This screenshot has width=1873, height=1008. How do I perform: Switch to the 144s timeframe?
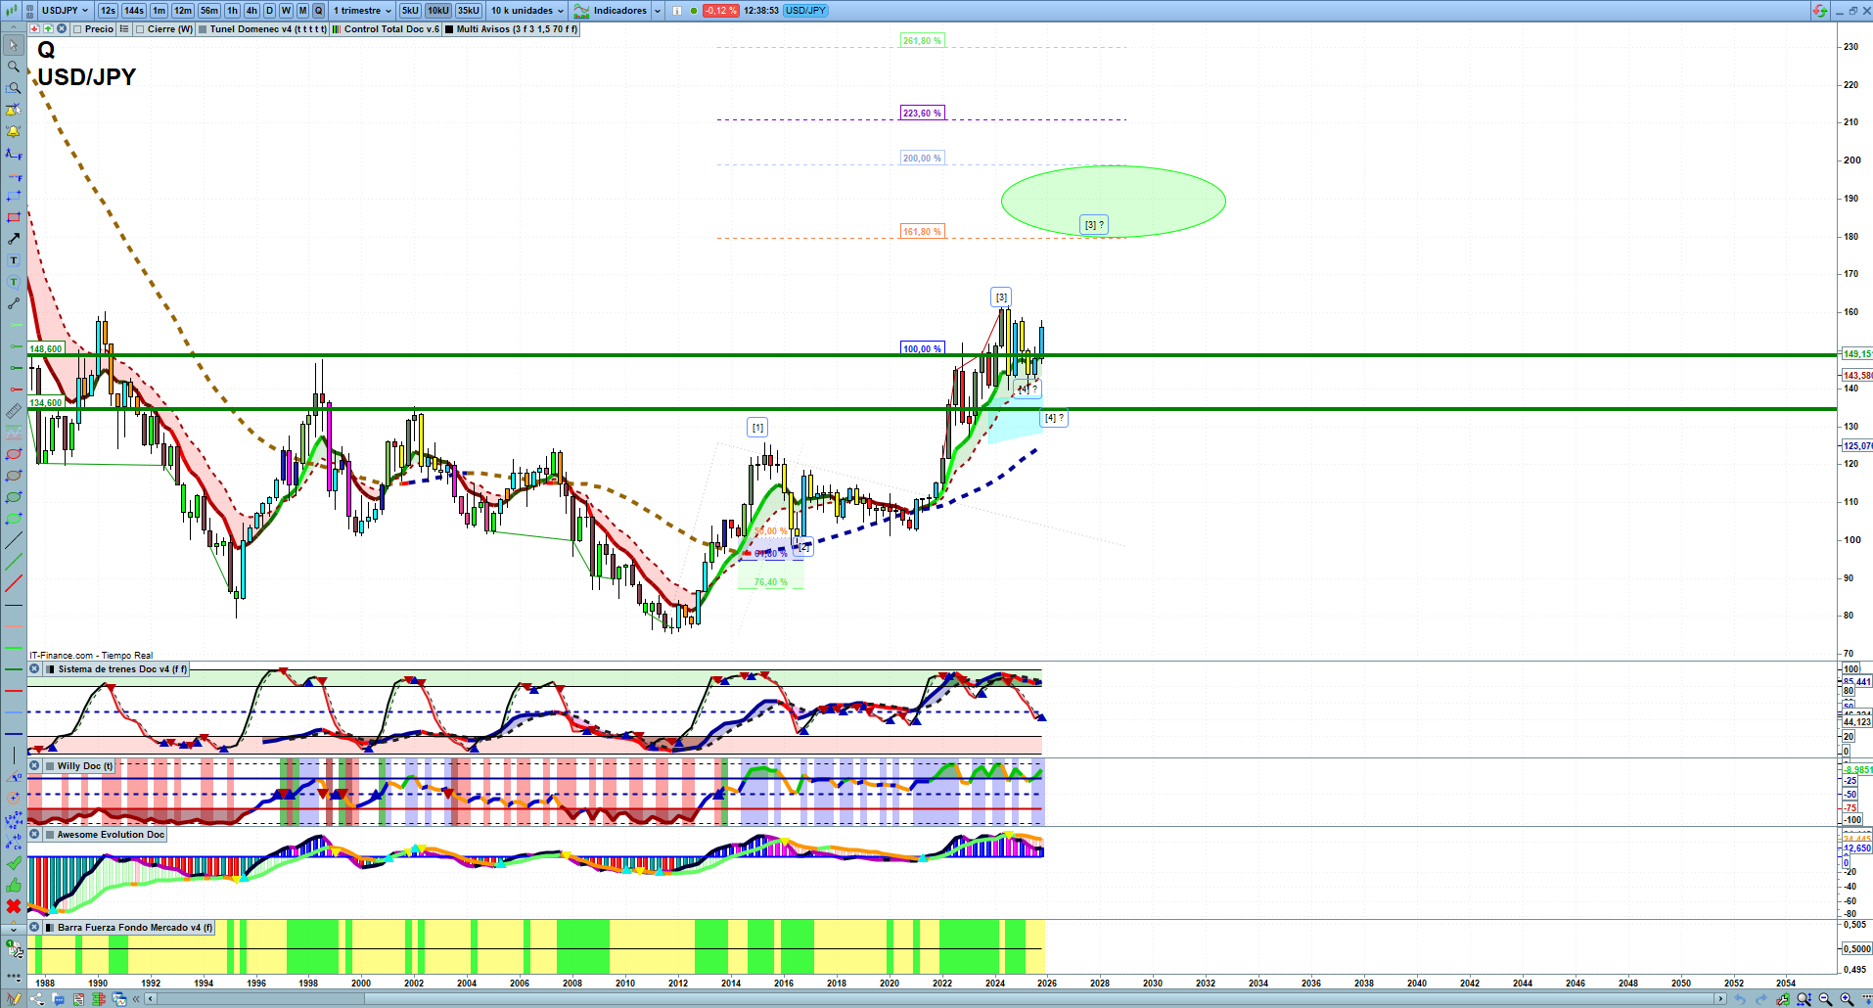[134, 11]
